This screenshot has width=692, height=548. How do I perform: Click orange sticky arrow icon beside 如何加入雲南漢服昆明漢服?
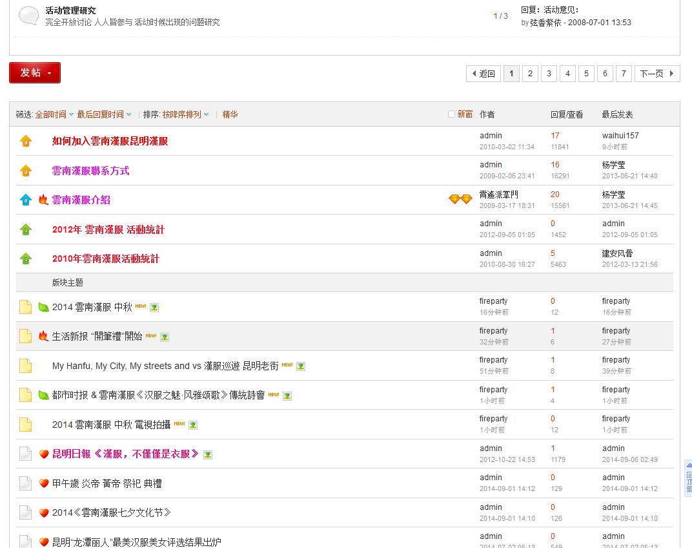pos(26,141)
